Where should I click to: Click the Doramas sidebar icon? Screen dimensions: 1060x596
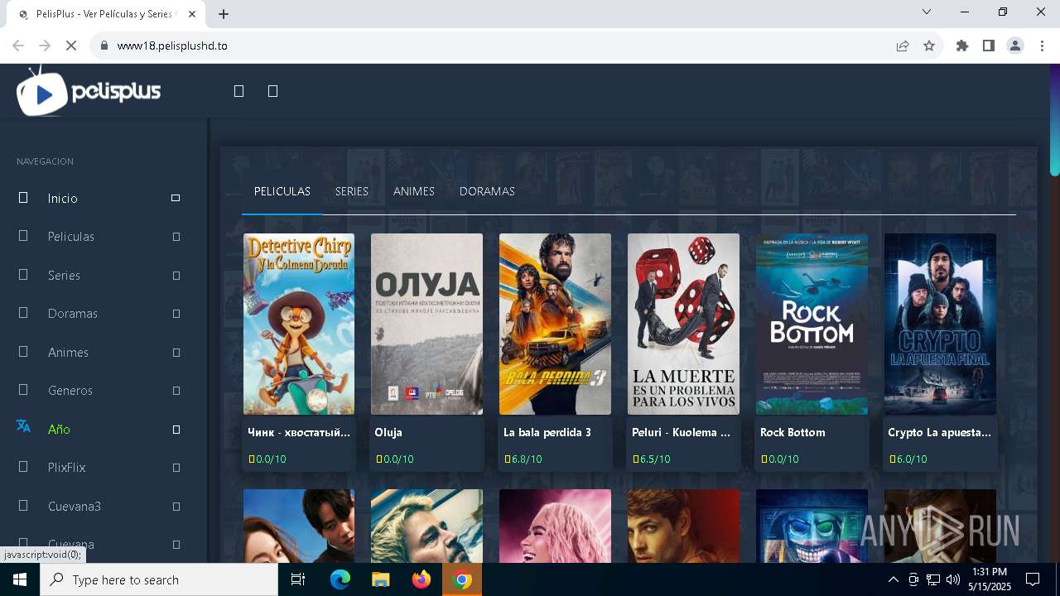23,313
